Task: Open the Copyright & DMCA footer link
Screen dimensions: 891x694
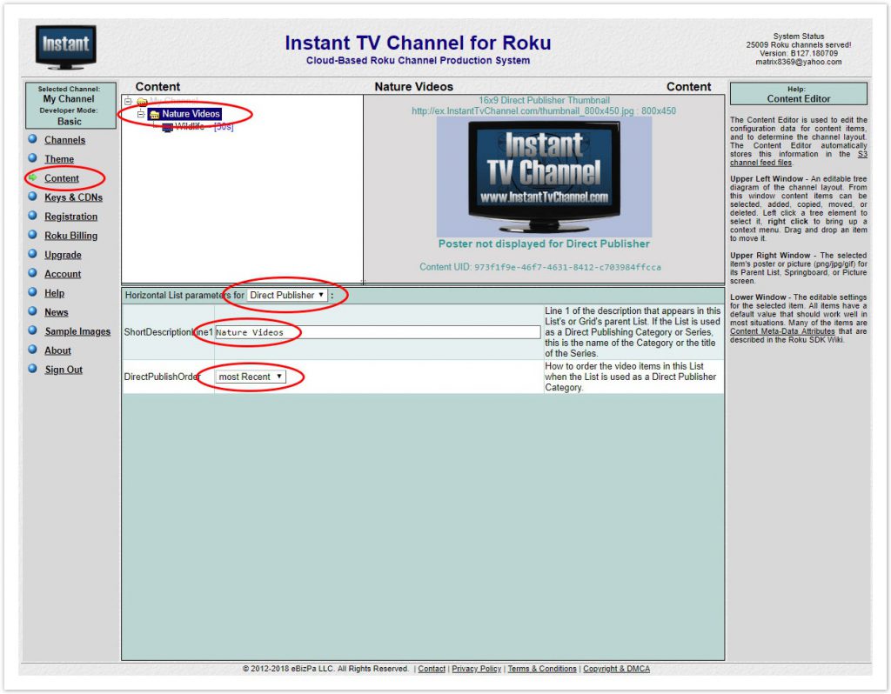Action: click(x=617, y=669)
